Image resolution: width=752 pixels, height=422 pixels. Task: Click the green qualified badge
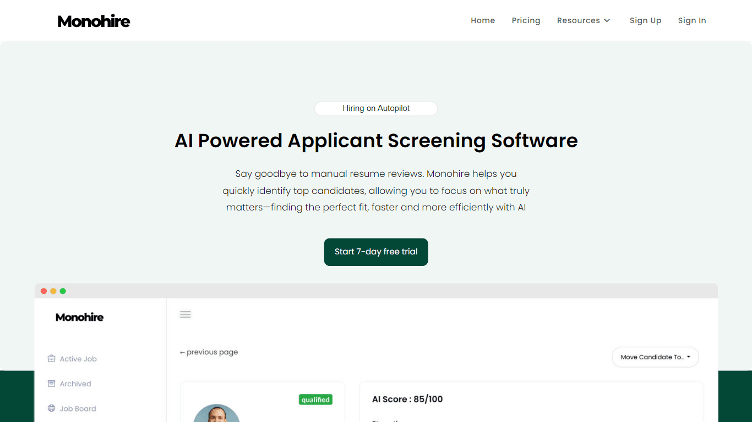315,399
